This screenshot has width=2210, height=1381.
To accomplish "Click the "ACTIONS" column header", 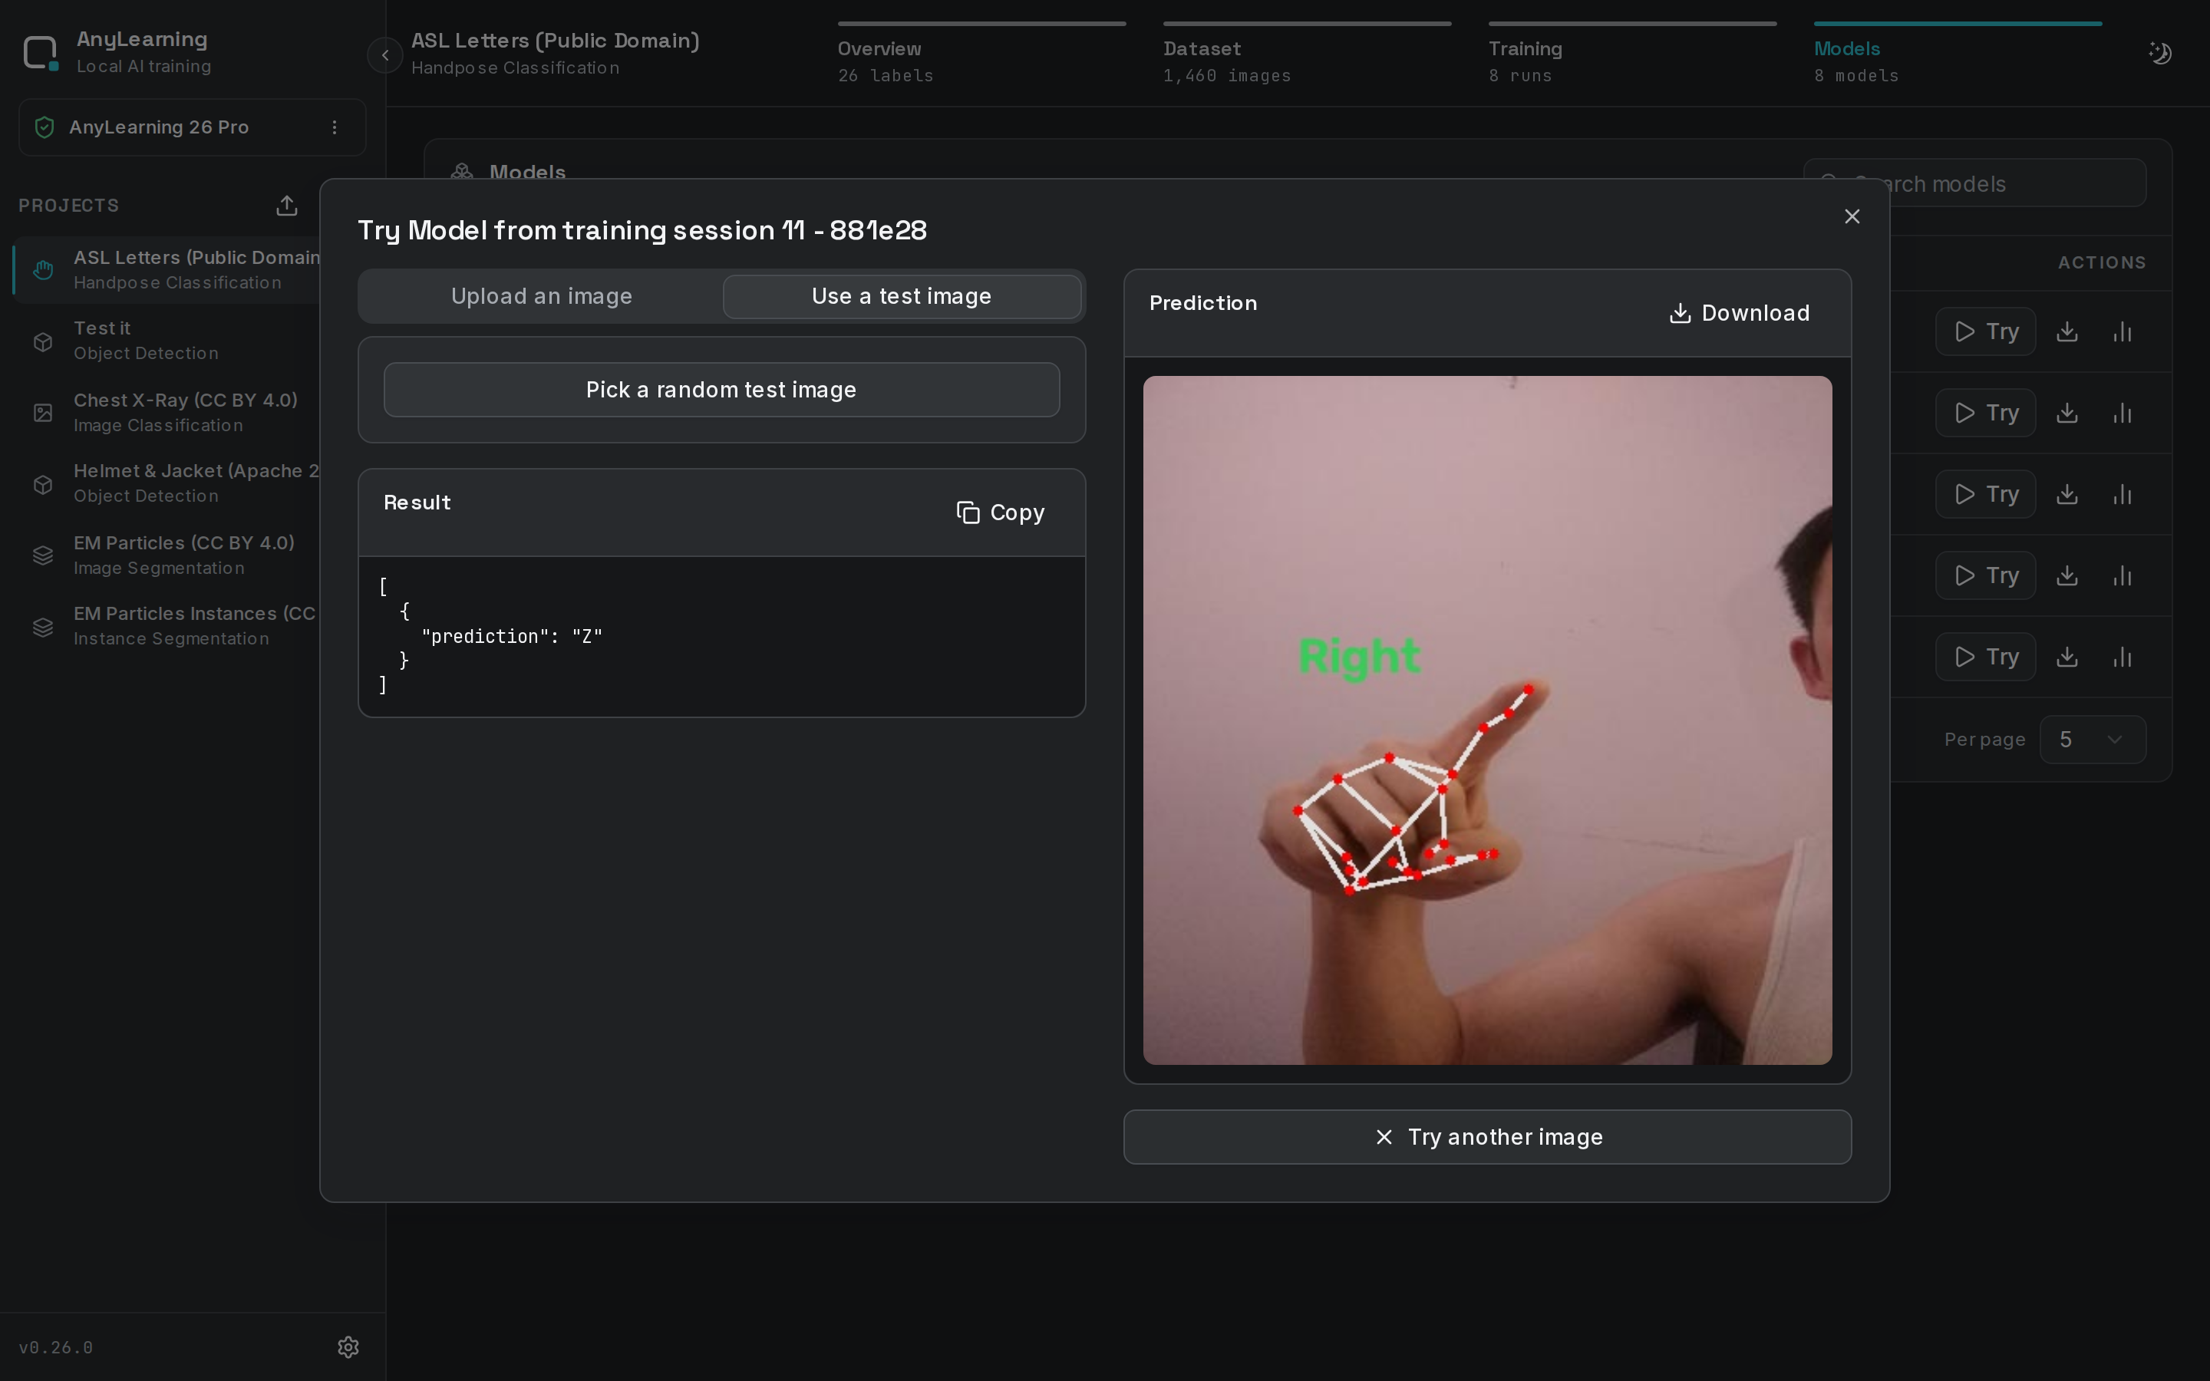I will point(2101,263).
